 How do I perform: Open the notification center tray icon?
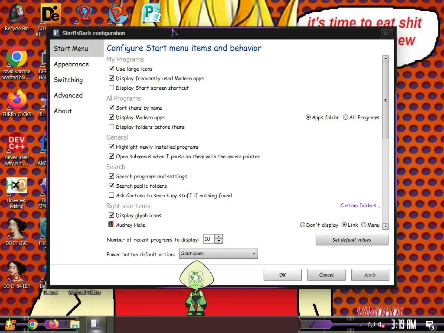(x=431, y=325)
